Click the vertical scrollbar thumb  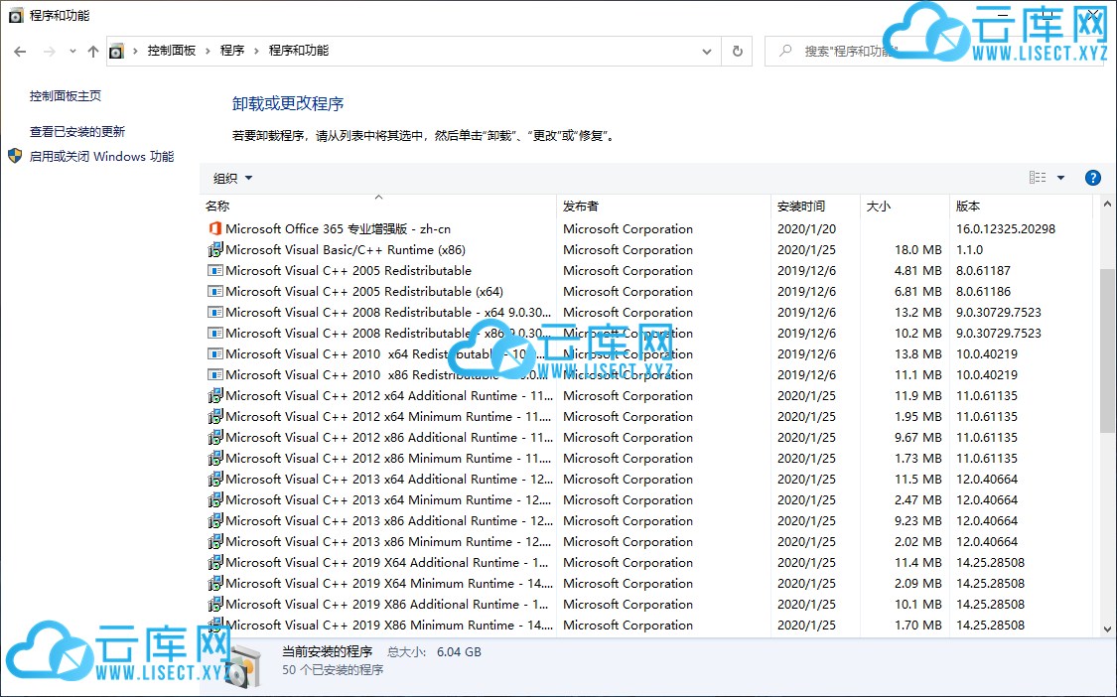coord(1107,349)
